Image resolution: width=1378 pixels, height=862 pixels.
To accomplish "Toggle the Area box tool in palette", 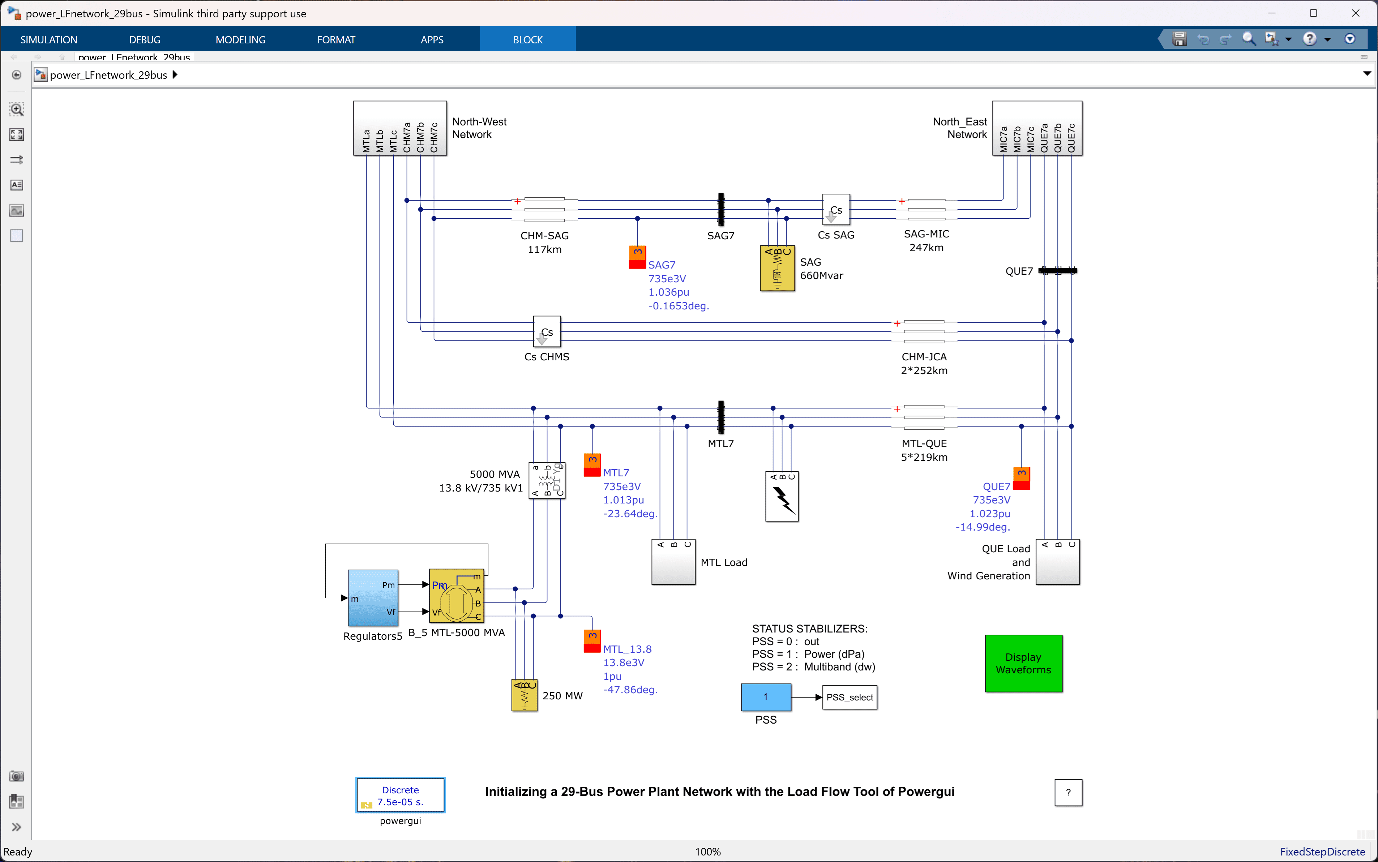I will pos(17,235).
